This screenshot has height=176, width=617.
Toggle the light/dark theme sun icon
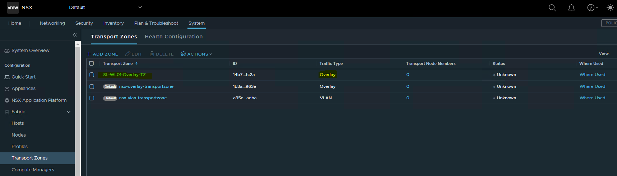pyautogui.click(x=610, y=8)
